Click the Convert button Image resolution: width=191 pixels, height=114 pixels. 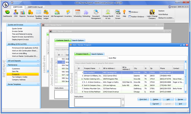click(155, 104)
